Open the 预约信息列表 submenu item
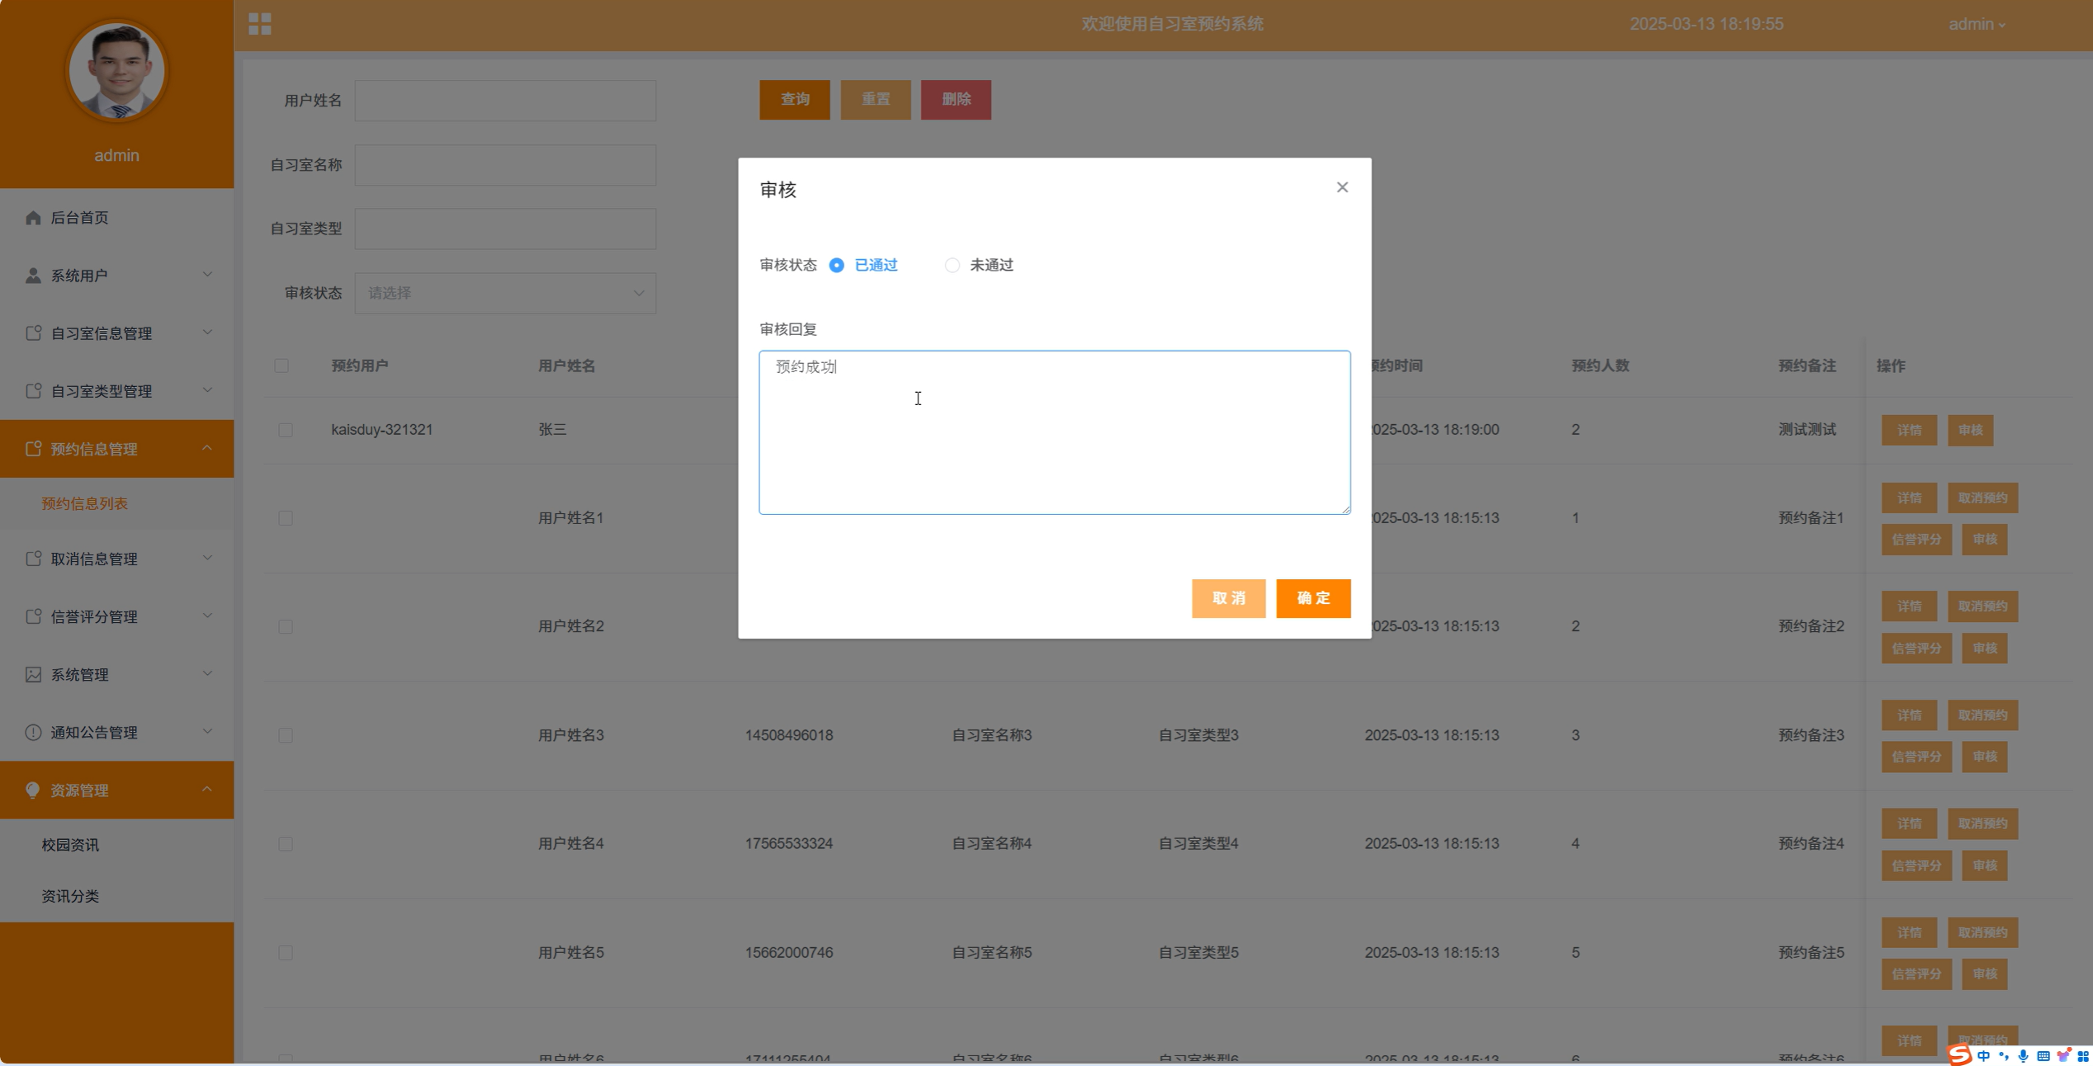The width and height of the screenshot is (2093, 1066). coord(85,503)
